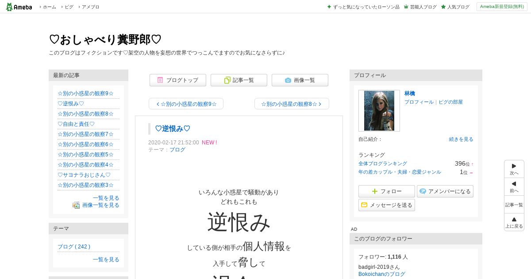
Task: Open article title ♡逆恨み♡
Action: [x=173, y=128]
